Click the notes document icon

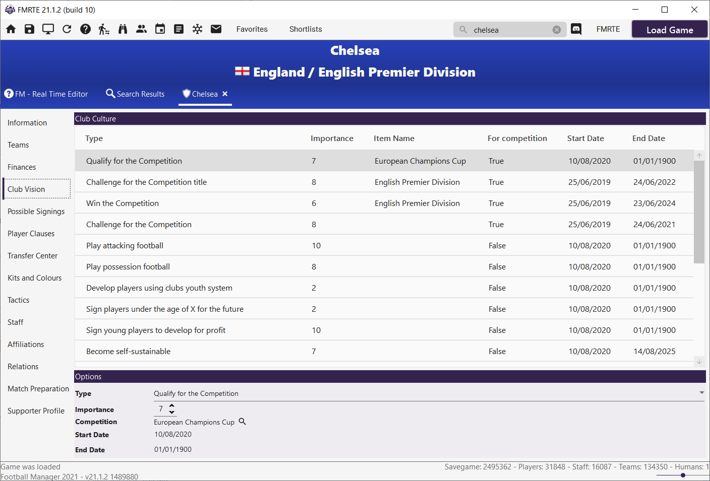(x=179, y=29)
